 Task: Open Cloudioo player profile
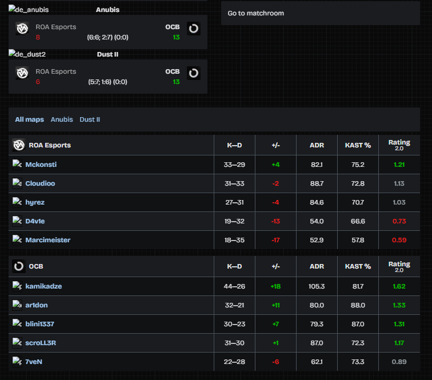(40, 183)
